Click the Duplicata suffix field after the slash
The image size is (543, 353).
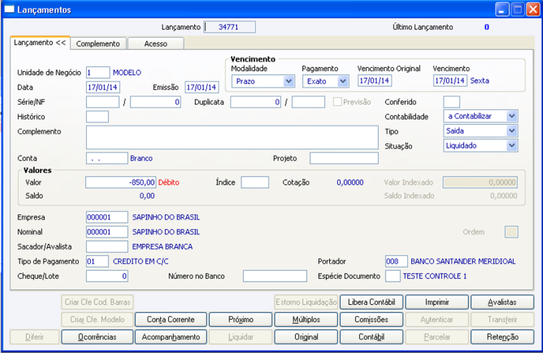point(308,102)
